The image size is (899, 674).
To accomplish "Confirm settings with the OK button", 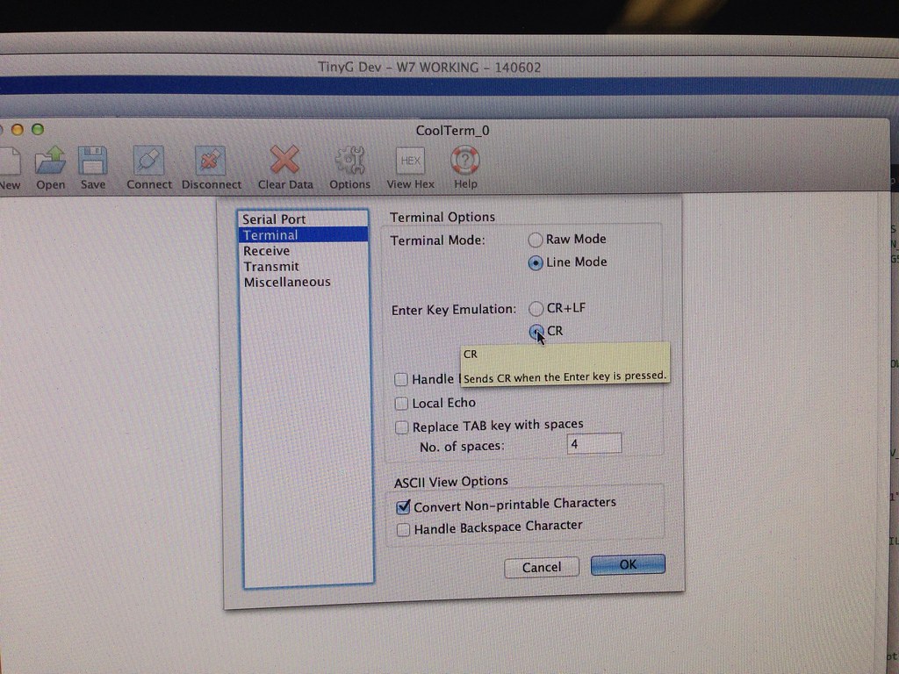I will coord(628,564).
